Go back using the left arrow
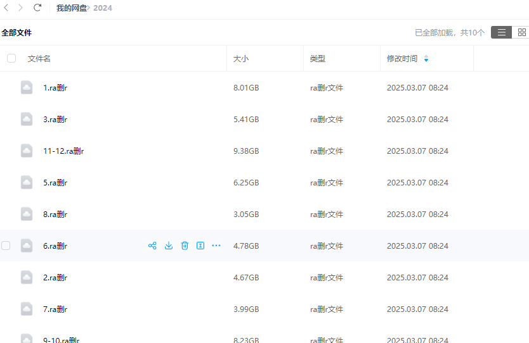The width and height of the screenshot is (529, 343). (6, 8)
